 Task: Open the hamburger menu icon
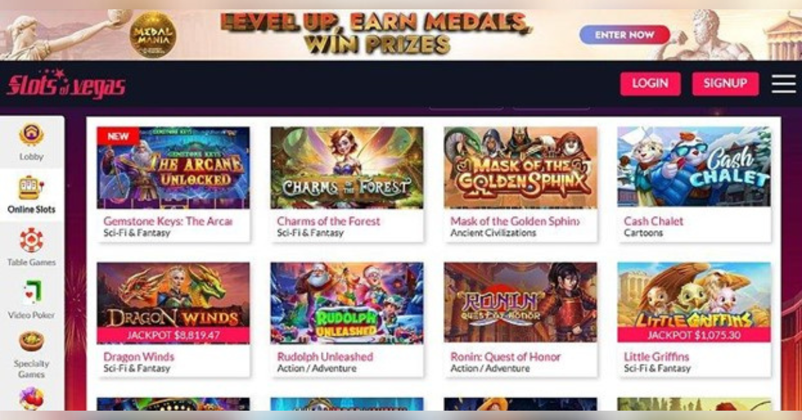point(783,84)
